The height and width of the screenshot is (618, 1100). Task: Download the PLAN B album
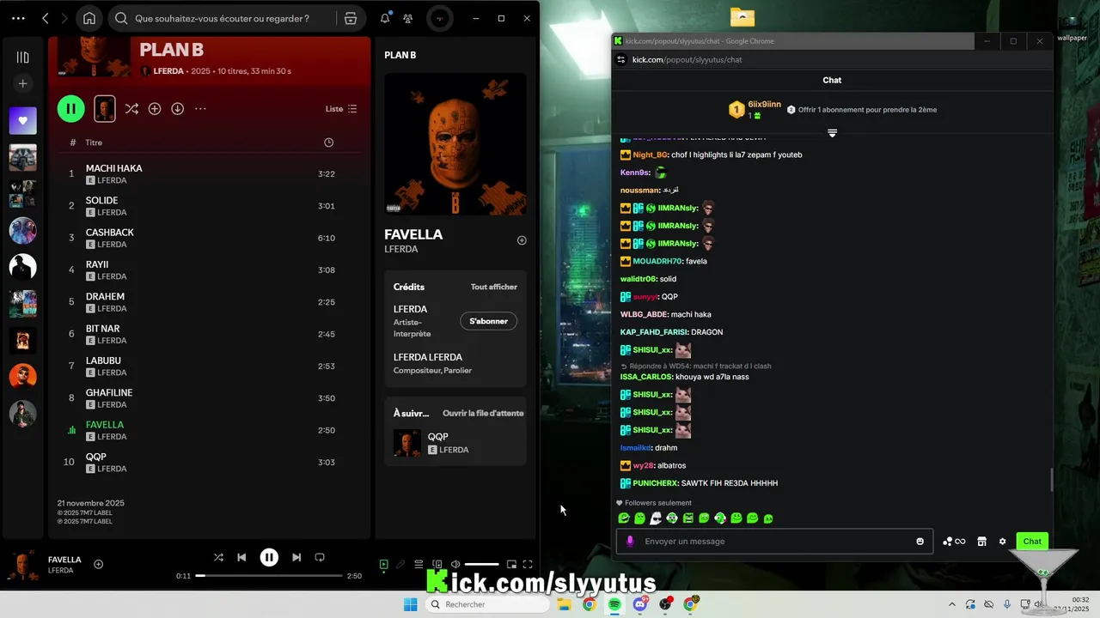pos(178,109)
